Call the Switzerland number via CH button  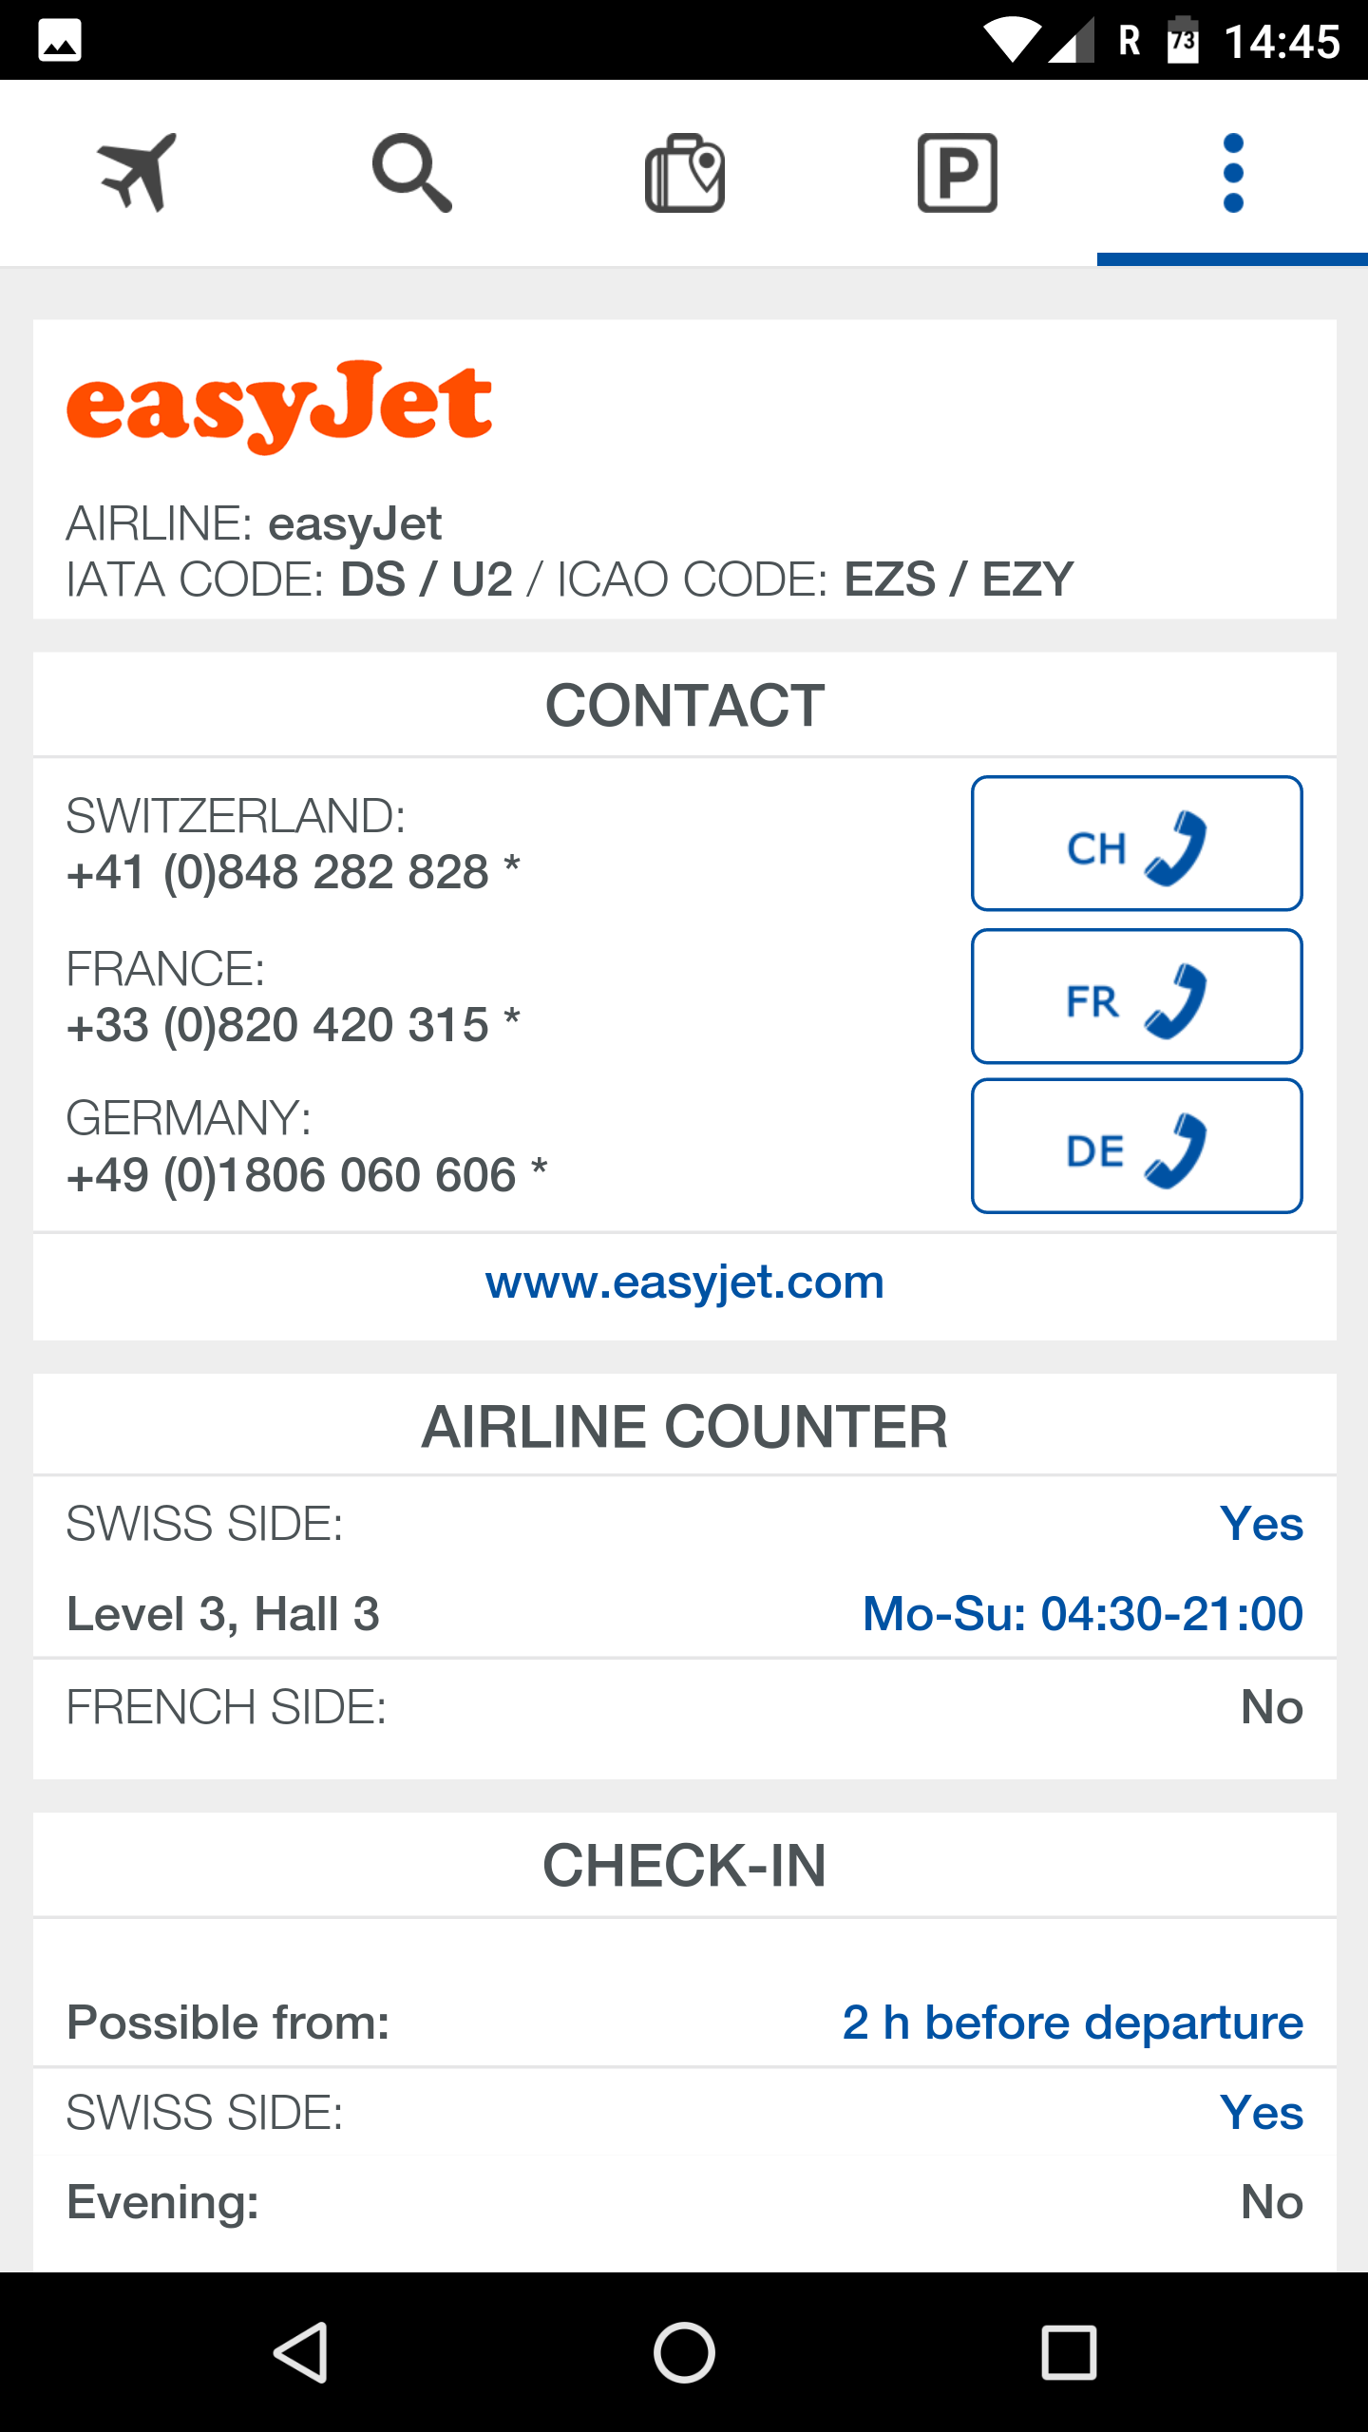click(x=1136, y=844)
